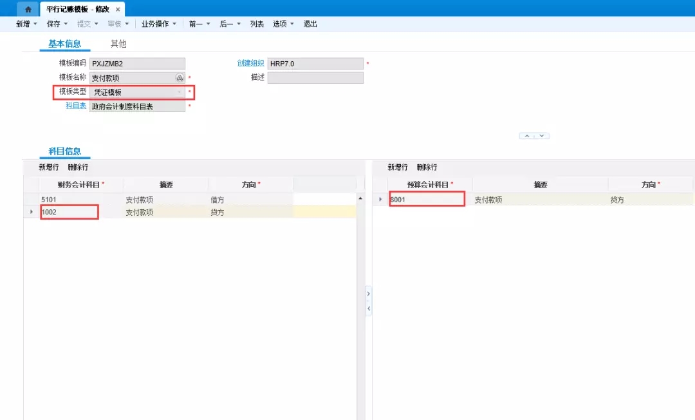Image resolution: width=695 pixels, height=420 pixels.
Task: Click 支付款项 summary in 8001 row
Action: tap(541, 200)
